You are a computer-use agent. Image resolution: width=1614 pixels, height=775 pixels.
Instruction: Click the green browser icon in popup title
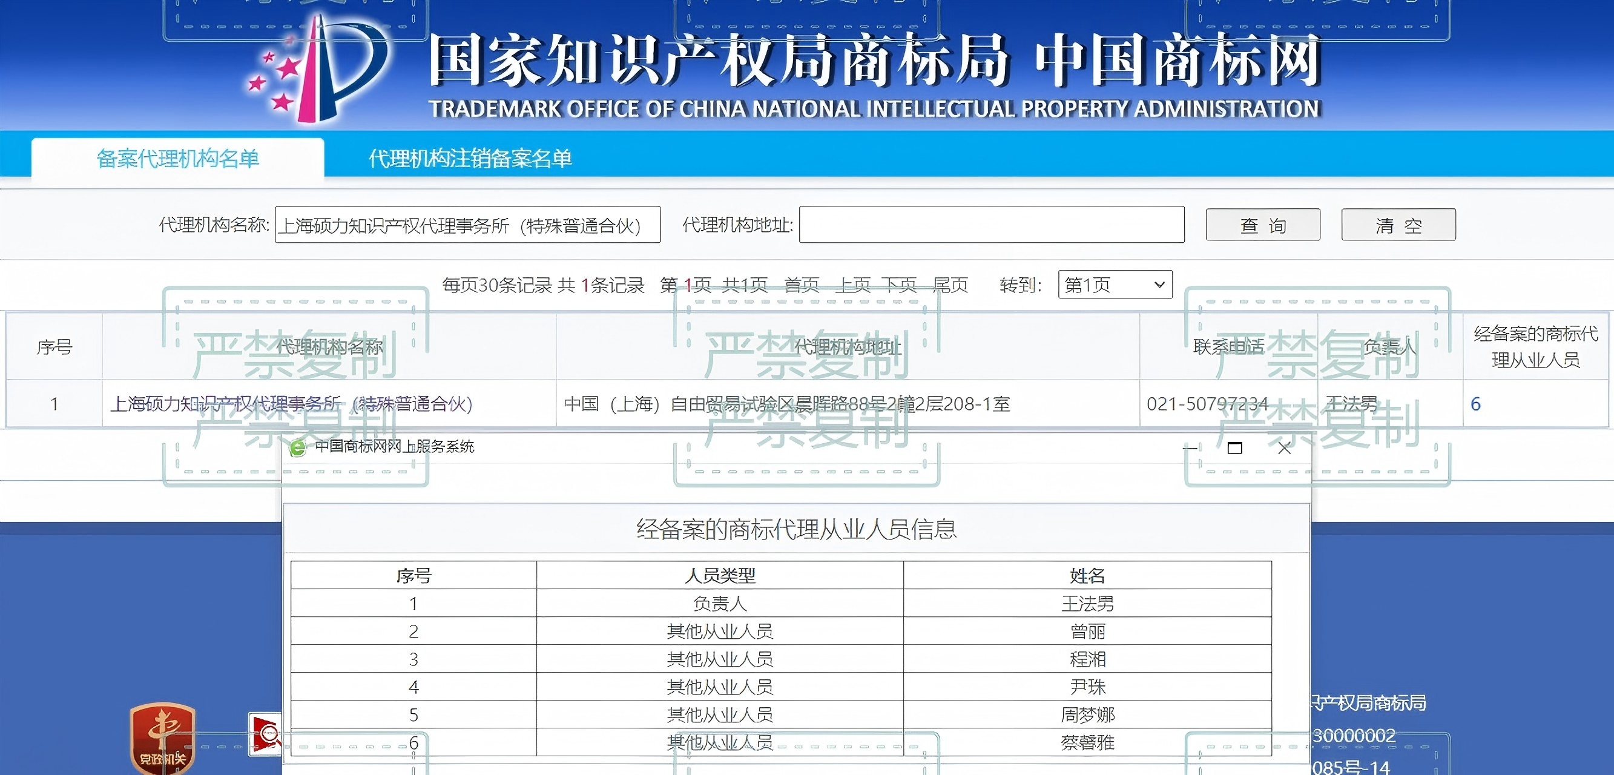click(298, 447)
